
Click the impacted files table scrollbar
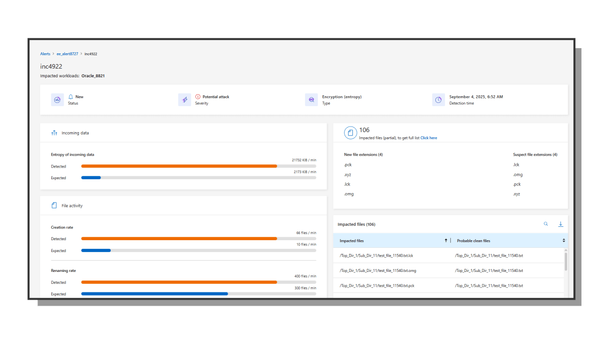click(566, 261)
